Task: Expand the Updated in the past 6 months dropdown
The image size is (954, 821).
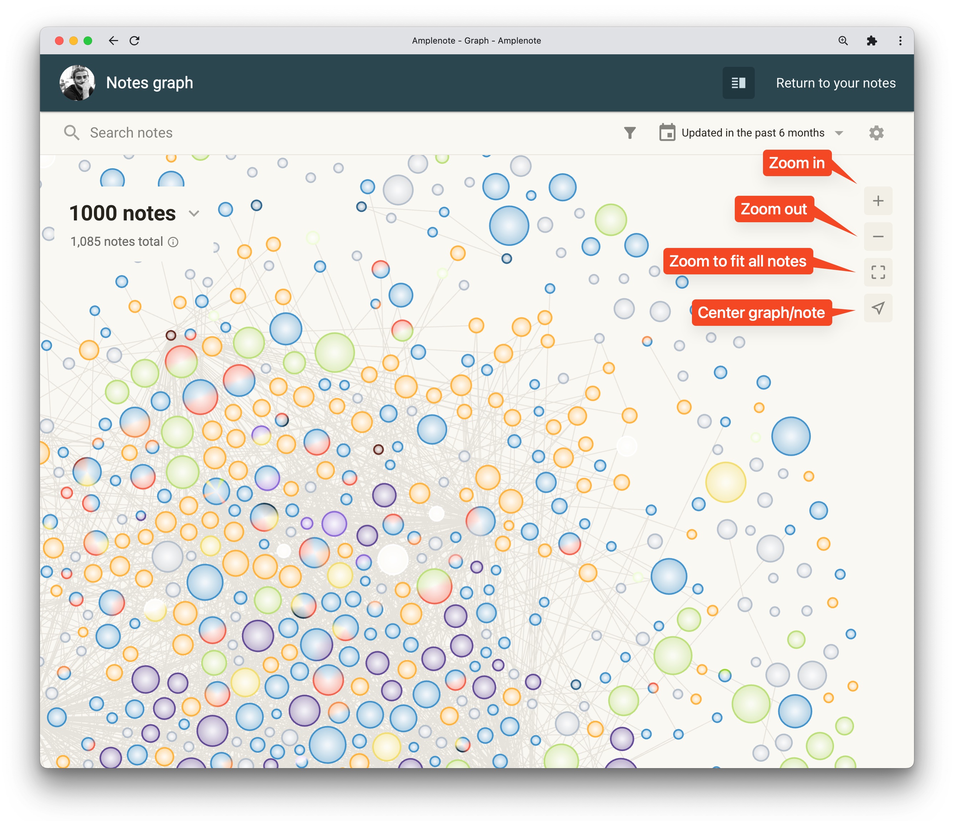Action: pyautogui.click(x=839, y=133)
